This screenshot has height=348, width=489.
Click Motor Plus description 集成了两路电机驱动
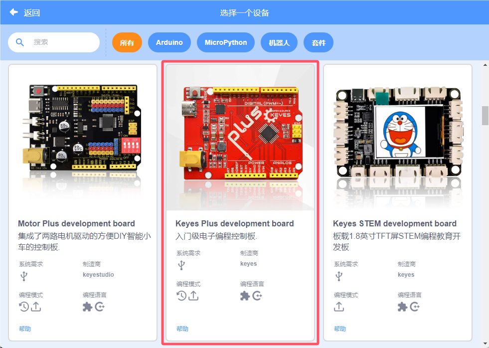pos(85,242)
